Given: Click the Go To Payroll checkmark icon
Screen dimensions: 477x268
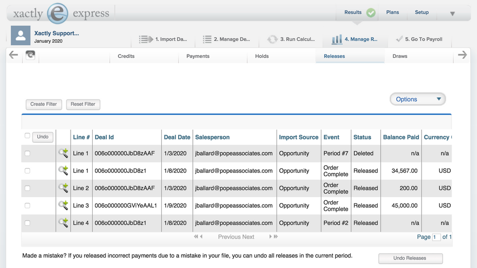Looking at the screenshot, I should tap(399, 39).
